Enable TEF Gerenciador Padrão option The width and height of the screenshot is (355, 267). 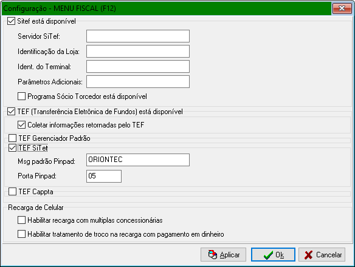(x=12, y=138)
